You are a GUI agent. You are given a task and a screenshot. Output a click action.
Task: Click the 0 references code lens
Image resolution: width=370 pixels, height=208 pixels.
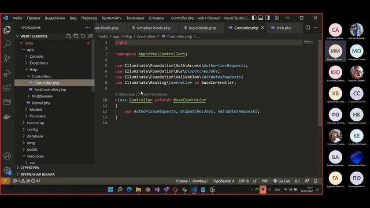(125, 94)
